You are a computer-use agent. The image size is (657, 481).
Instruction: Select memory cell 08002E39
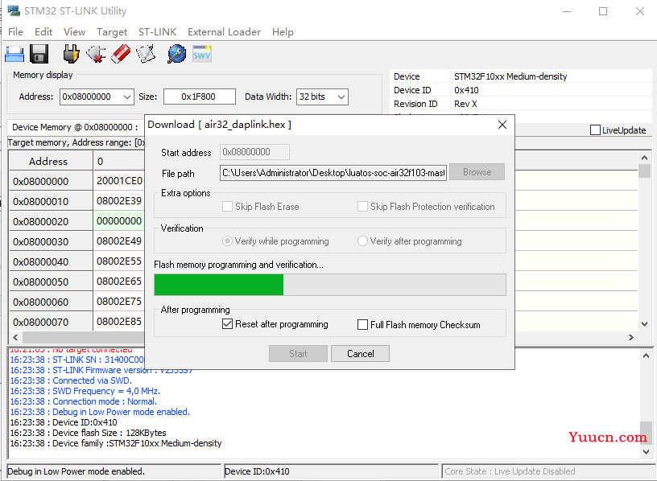119,201
